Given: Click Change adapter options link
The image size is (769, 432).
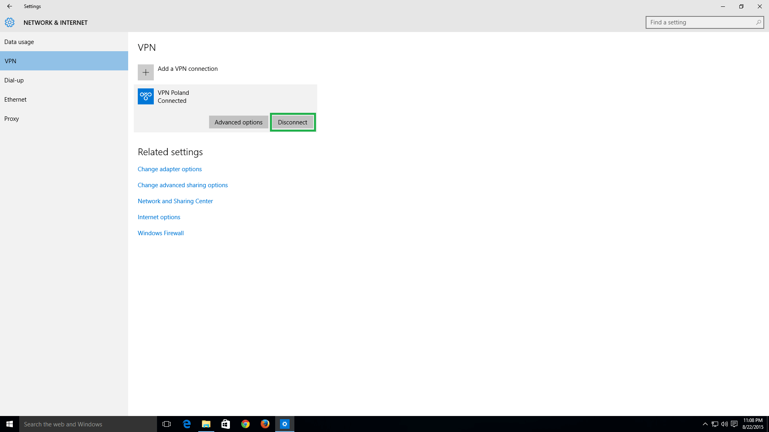Looking at the screenshot, I should (x=169, y=168).
